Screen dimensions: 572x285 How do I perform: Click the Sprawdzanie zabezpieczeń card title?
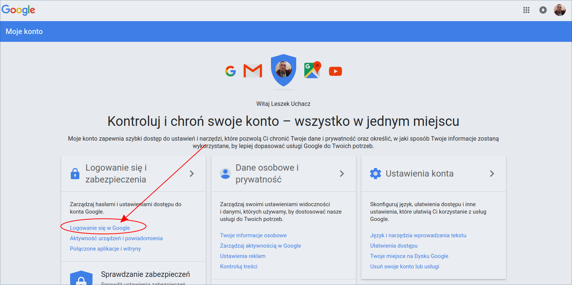point(145,274)
